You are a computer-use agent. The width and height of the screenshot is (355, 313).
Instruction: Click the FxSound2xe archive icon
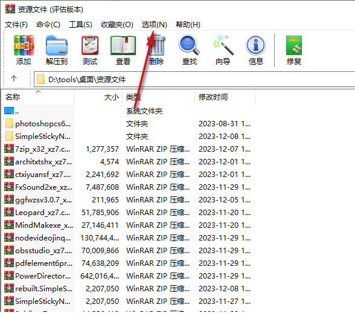point(9,187)
